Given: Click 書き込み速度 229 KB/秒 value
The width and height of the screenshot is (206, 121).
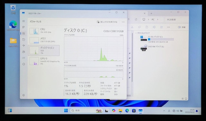Looking at the screenshot, I should tap(90, 94).
